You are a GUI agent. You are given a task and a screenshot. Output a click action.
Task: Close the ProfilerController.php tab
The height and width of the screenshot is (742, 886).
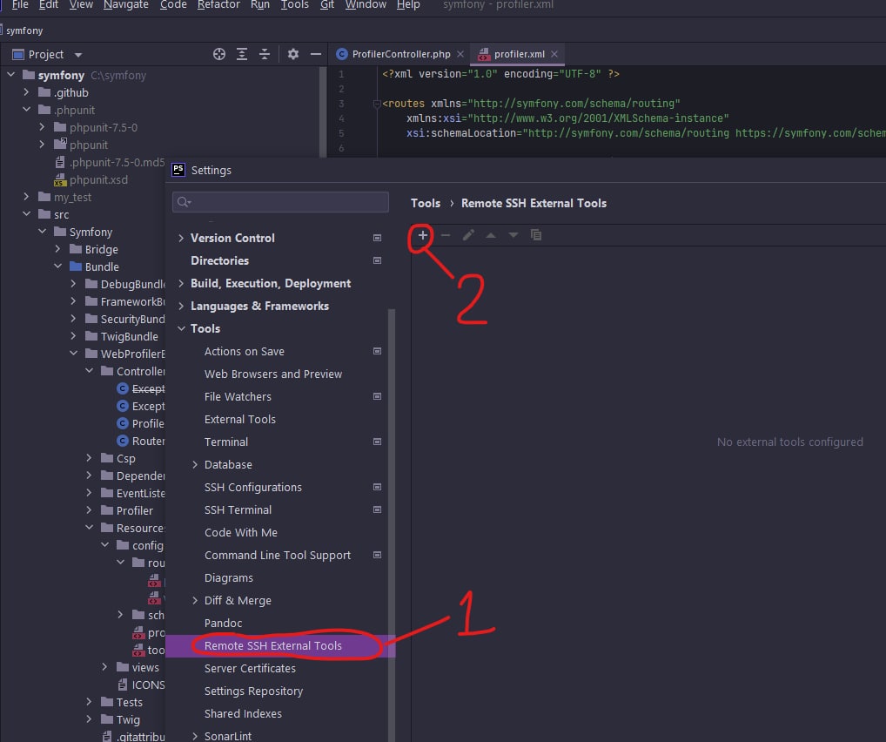pyautogui.click(x=460, y=54)
